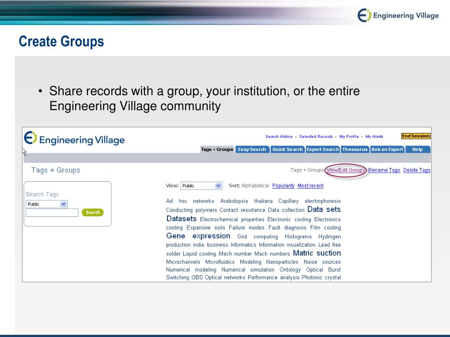The height and width of the screenshot is (337, 450).
Task: Go to the Ask an Expert tab
Action: coord(387,149)
